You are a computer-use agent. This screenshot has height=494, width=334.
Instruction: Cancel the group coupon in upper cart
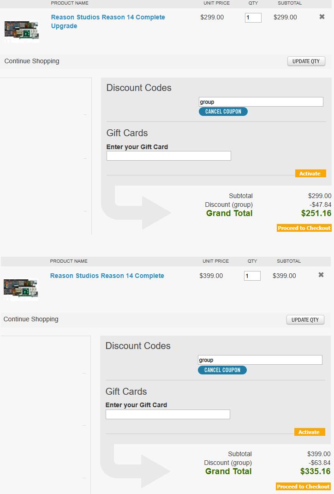point(223,112)
